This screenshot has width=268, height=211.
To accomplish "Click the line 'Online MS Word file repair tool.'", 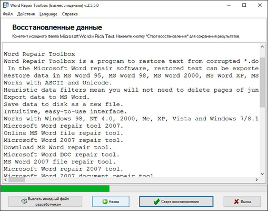I will [x=63, y=133].
